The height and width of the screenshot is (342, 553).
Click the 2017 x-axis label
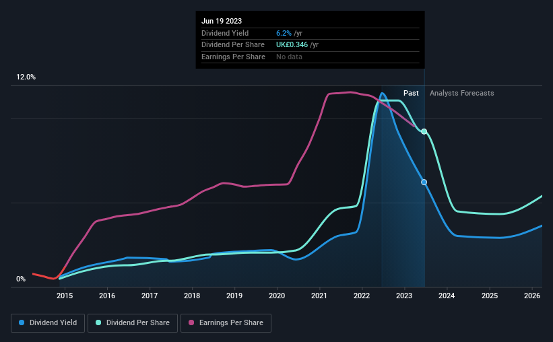pyautogui.click(x=150, y=296)
